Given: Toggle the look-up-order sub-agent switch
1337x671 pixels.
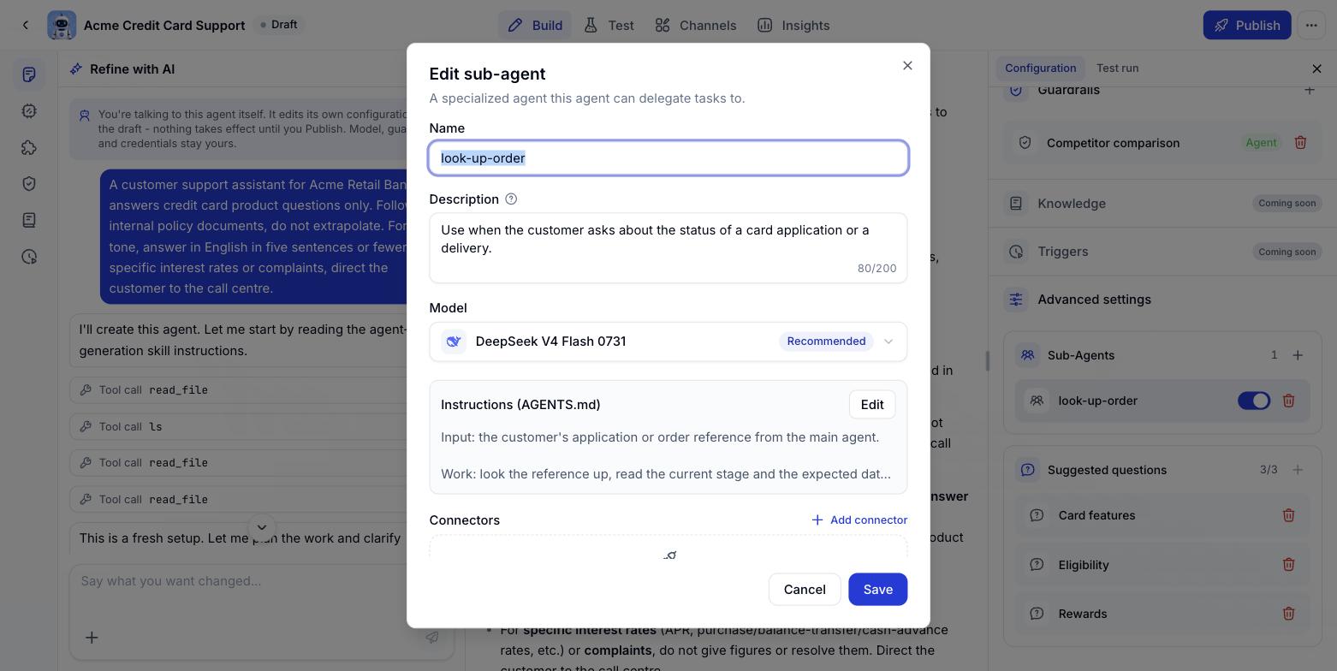Looking at the screenshot, I should click(1254, 401).
